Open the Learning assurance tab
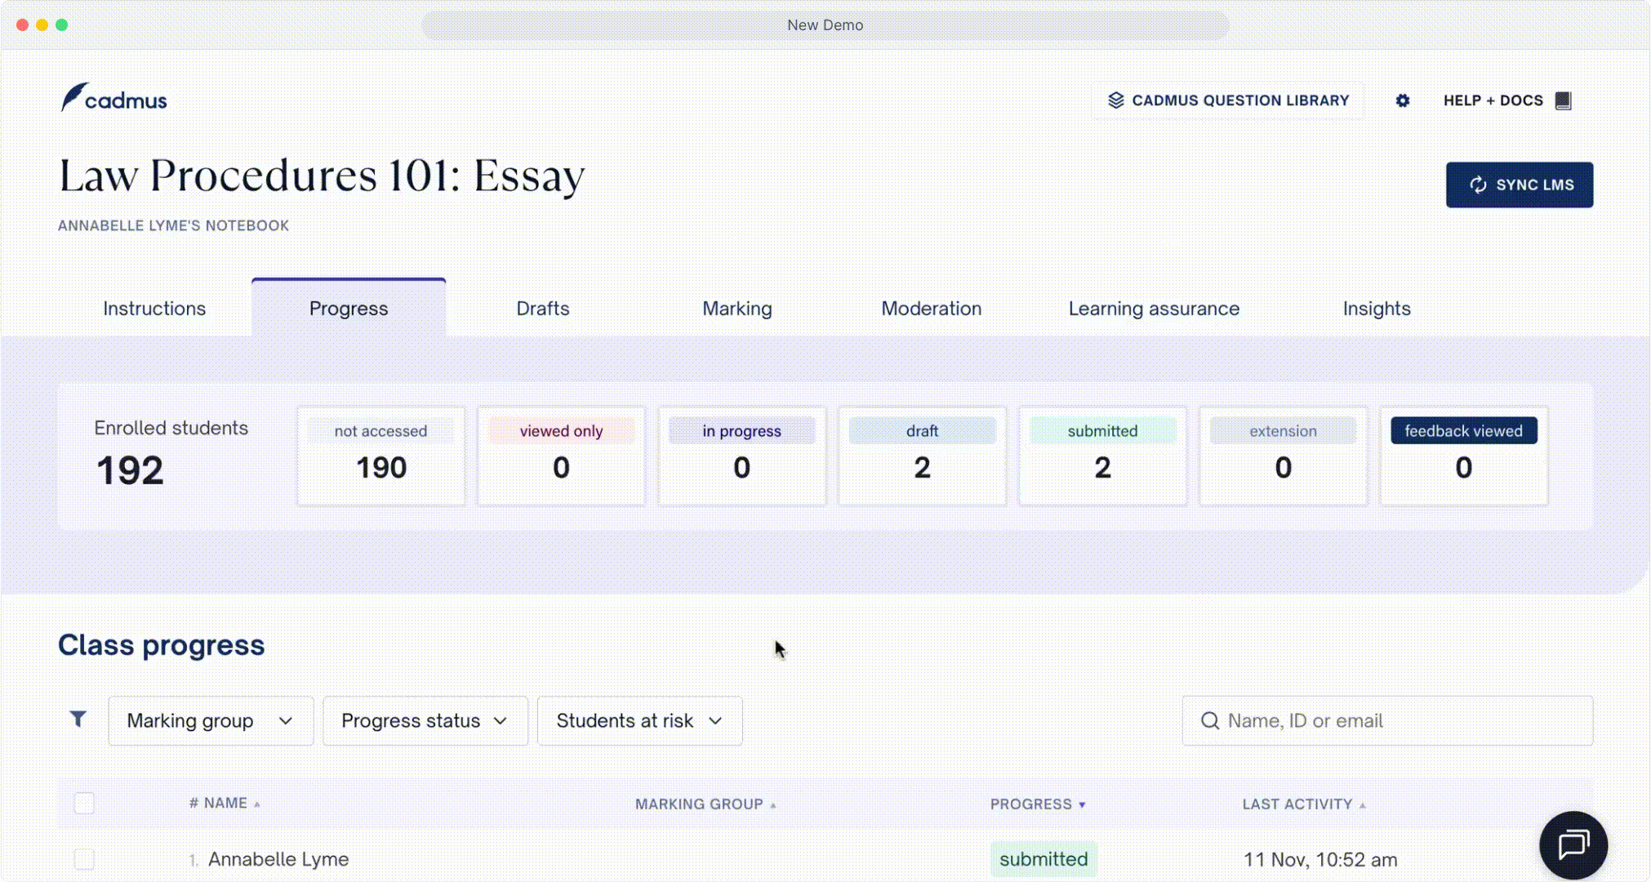This screenshot has width=1651, height=882. [x=1153, y=309]
